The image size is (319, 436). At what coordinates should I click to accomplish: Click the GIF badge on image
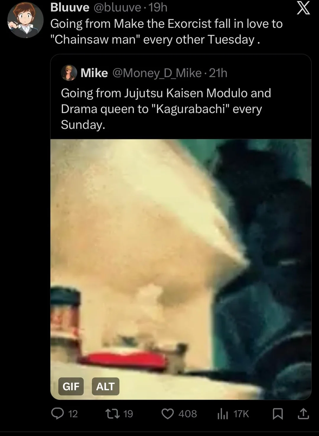(71, 386)
